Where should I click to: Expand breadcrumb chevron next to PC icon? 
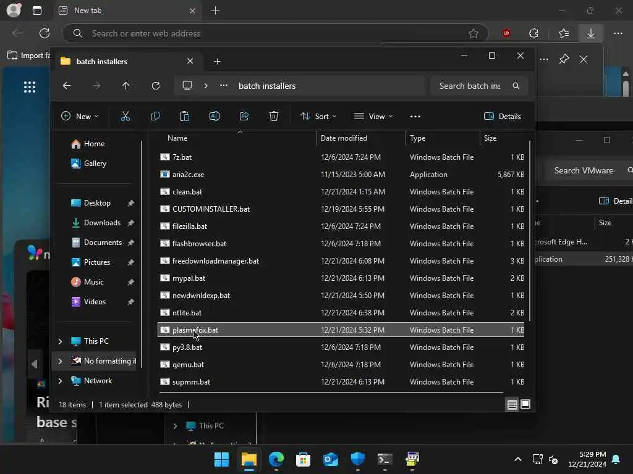pos(206,85)
